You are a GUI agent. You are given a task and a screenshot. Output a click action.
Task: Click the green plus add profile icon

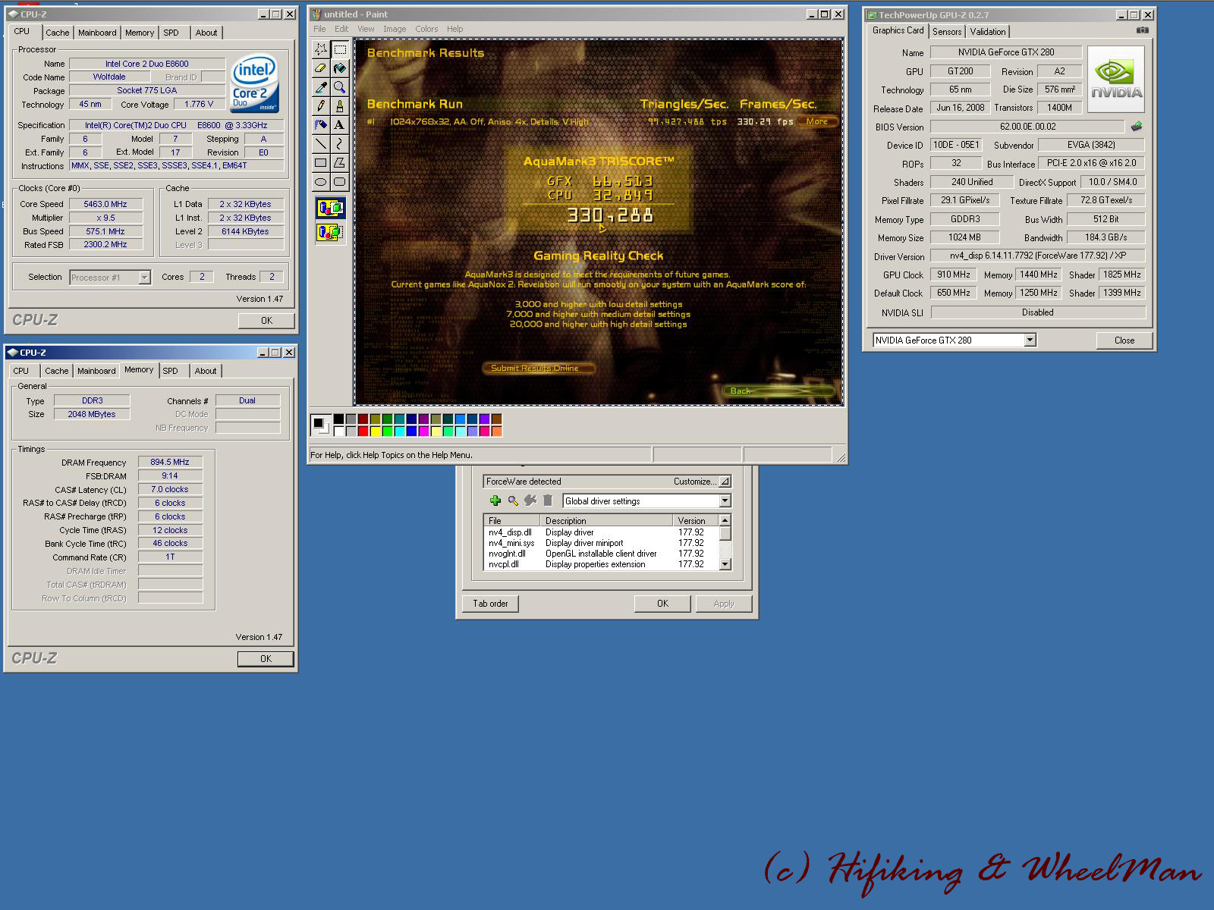click(495, 500)
